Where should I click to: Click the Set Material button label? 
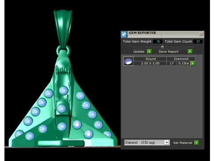pos(183,143)
